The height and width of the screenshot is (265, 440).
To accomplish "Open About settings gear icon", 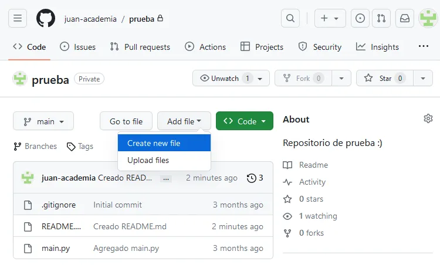I will point(428,119).
